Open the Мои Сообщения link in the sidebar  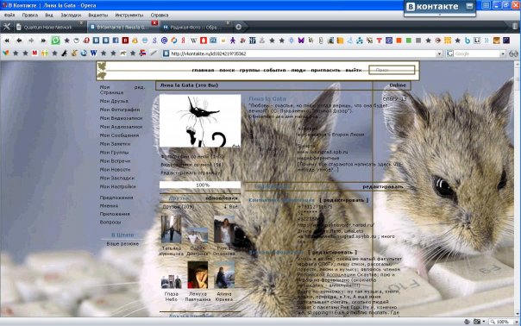119,135
